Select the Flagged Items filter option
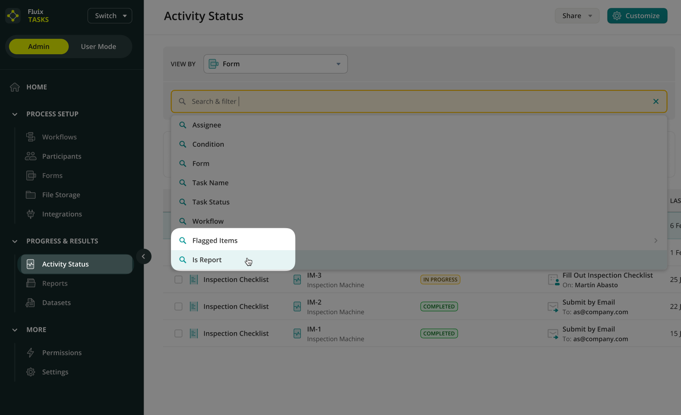The height and width of the screenshot is (415, 681). (x=215, y=241)
